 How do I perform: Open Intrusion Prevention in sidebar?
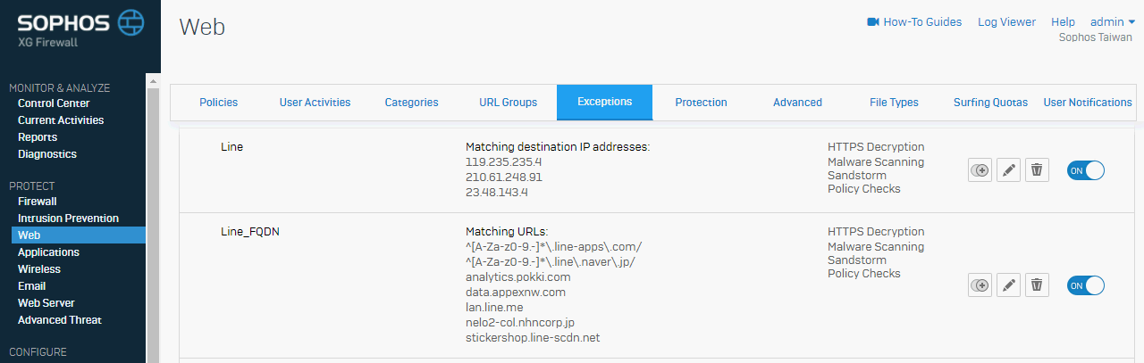[68, 219]
